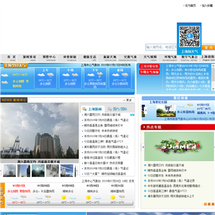
Task: Go to page 3 of 热点专题
Action: (x=213, y=204)
